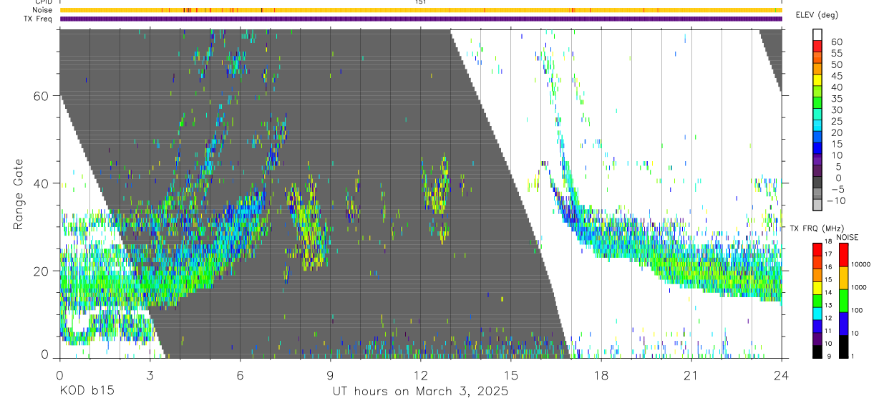Select the 13 label on TX FRQ legend
Screen dimensions: 879x406
[x=827, y=305]
